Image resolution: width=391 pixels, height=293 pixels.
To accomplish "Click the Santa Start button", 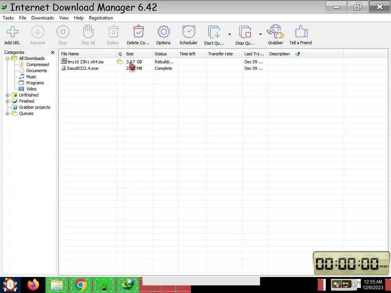I will point(10,285).
